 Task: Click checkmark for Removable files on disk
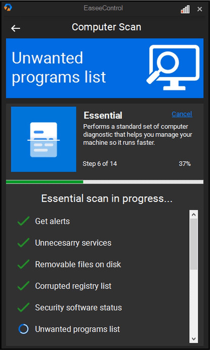click(23, 264)
